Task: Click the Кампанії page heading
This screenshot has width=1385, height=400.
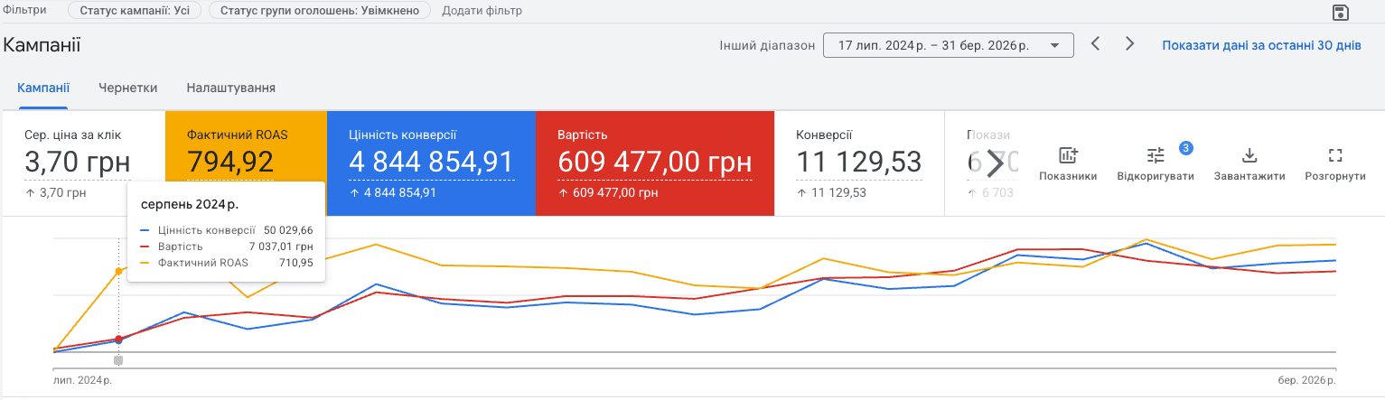Action: [42, 44]
